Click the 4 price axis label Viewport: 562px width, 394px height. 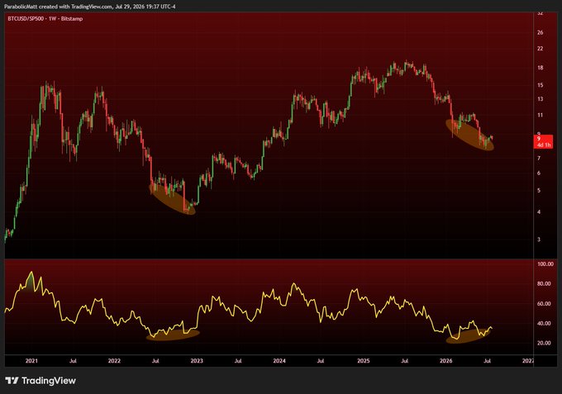539,212
